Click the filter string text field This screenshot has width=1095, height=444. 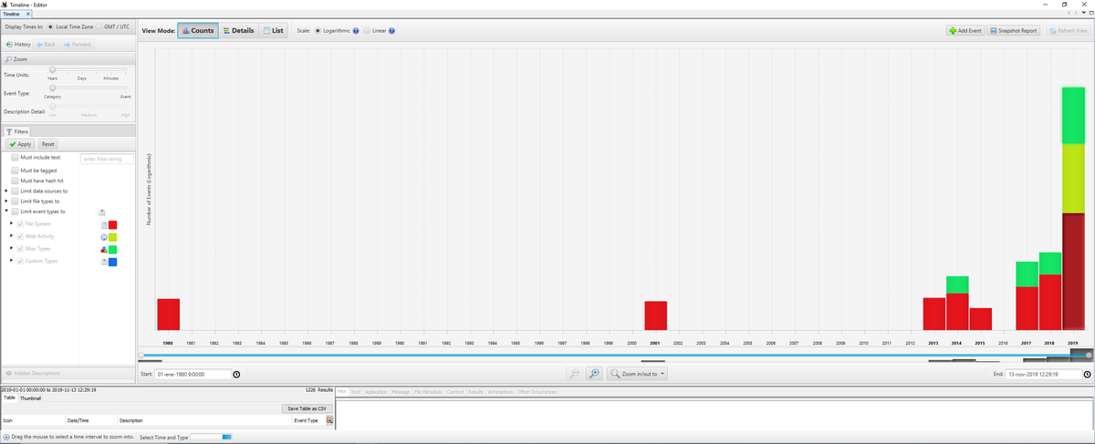click(107, 159)
